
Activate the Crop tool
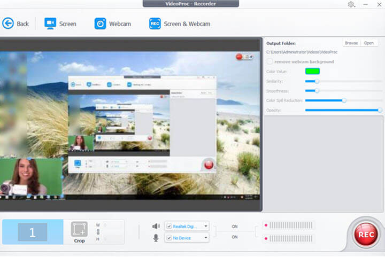[x=79, y=232]
